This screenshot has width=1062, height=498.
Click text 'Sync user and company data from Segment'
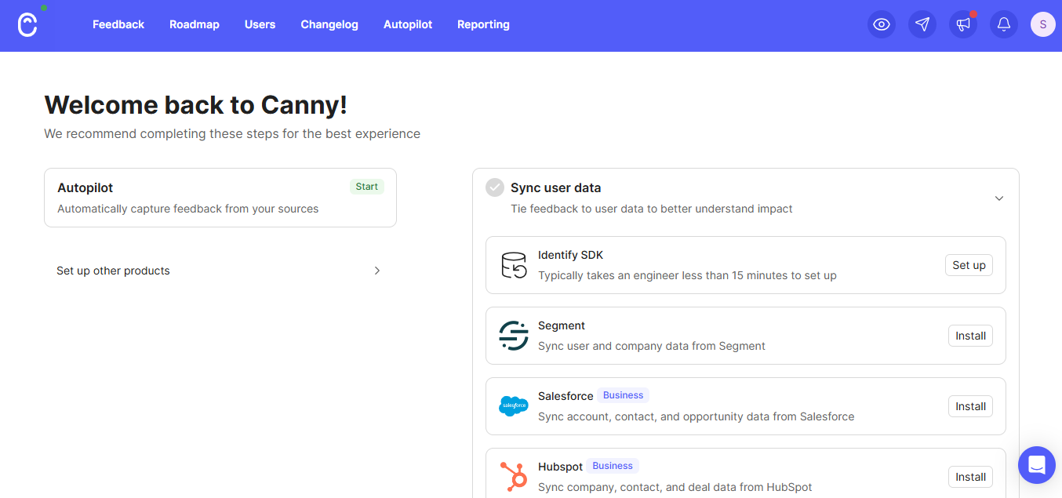[x=652, y=346]
